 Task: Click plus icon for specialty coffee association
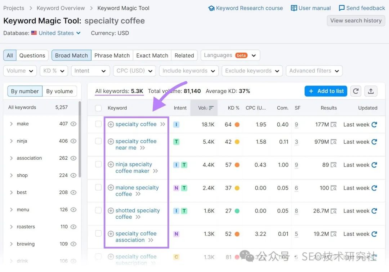click(x=111, y=234)
